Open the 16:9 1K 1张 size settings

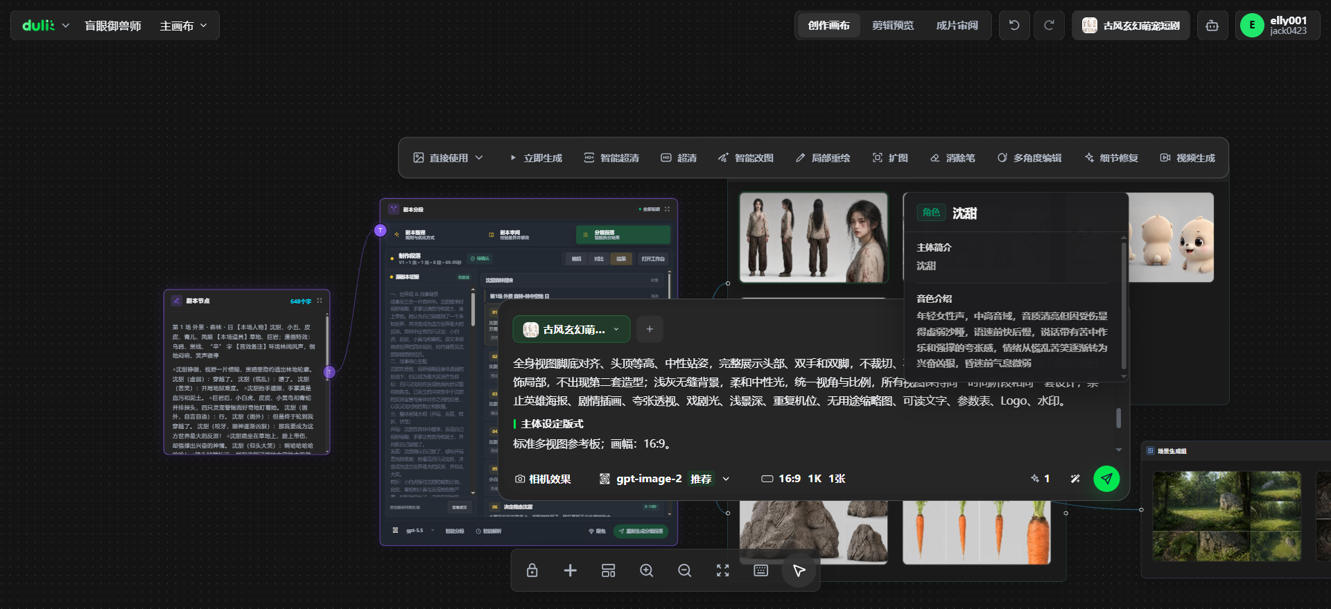803,479
